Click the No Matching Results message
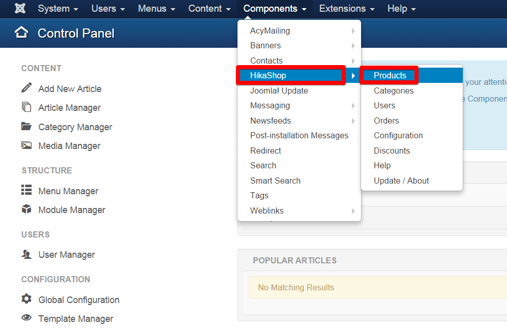 coord(296,288)
